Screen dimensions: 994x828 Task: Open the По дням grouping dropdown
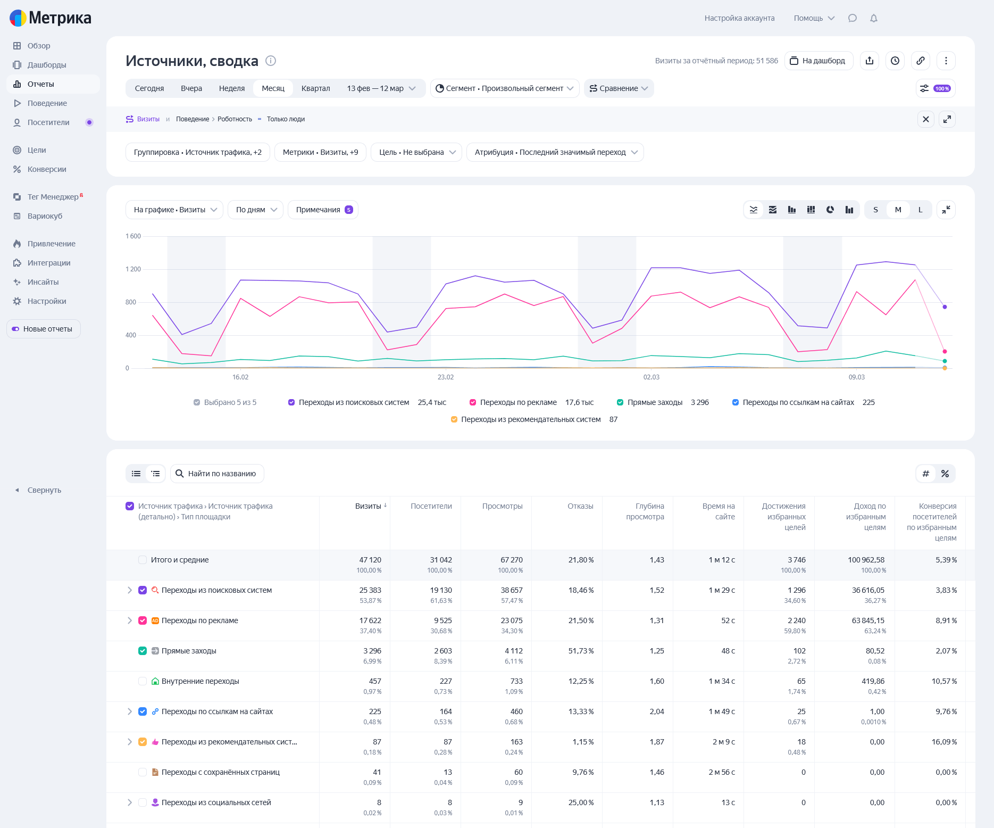point(256,210)
